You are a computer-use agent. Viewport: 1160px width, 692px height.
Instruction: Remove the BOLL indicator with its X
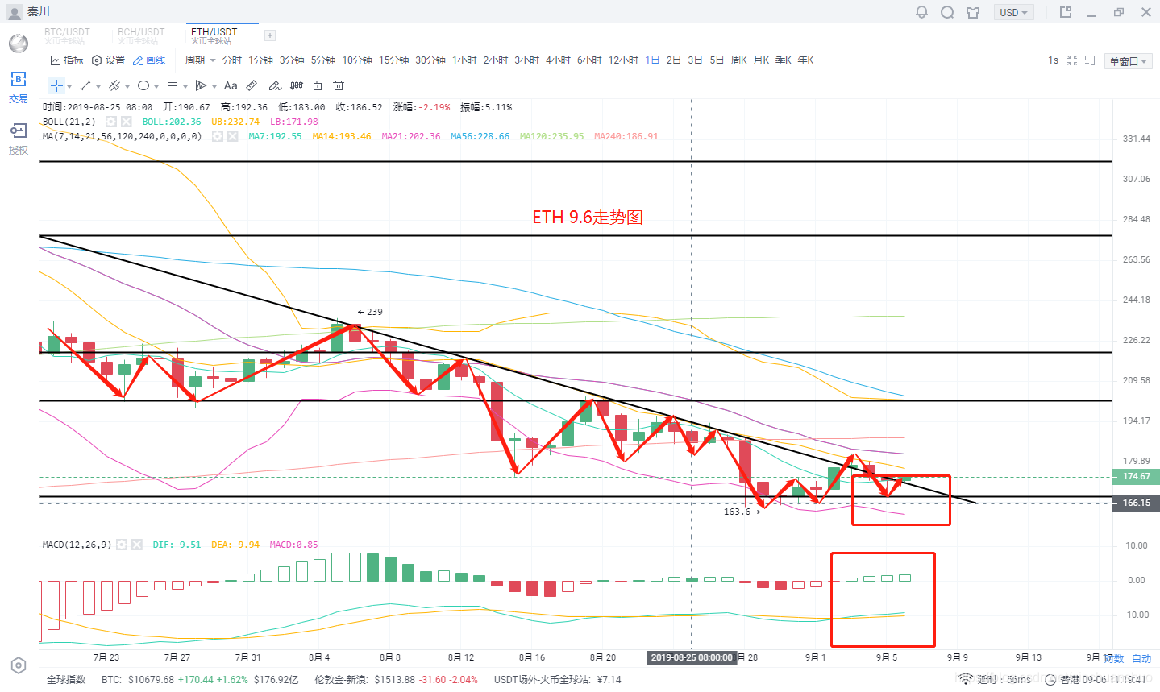coord(127,122)
